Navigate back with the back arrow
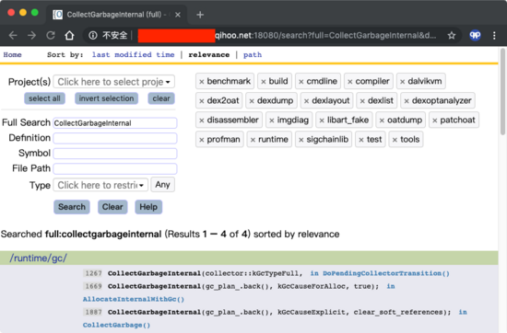 click(13, 35)
